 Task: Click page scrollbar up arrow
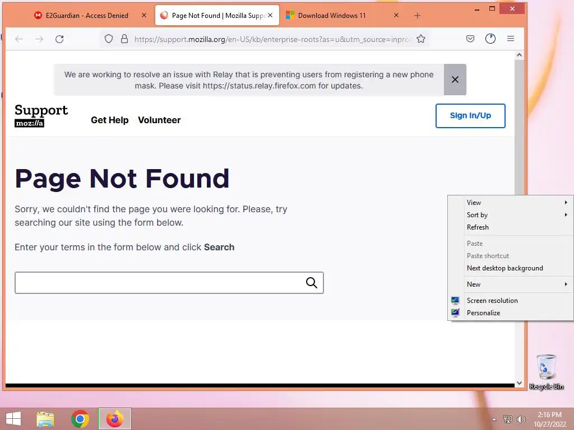(519, 55)
